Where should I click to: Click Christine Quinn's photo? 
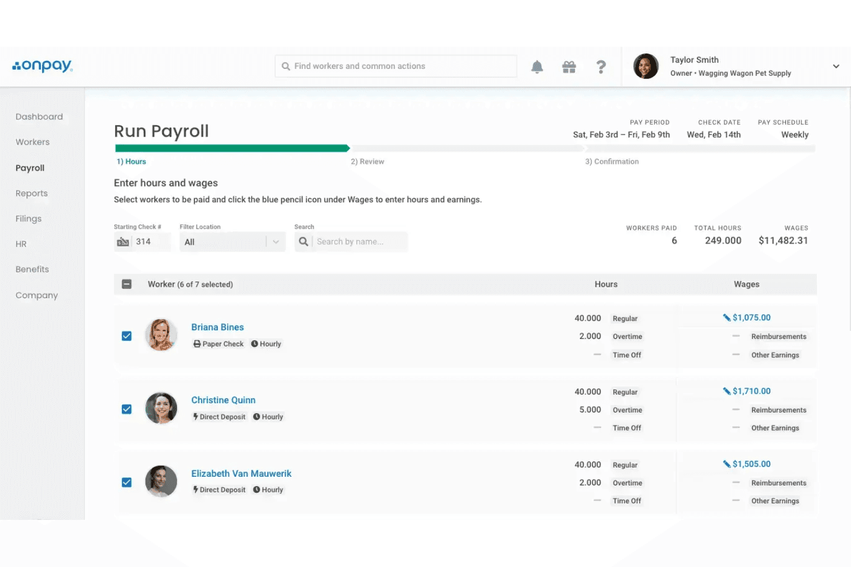[x=161, y=408]
